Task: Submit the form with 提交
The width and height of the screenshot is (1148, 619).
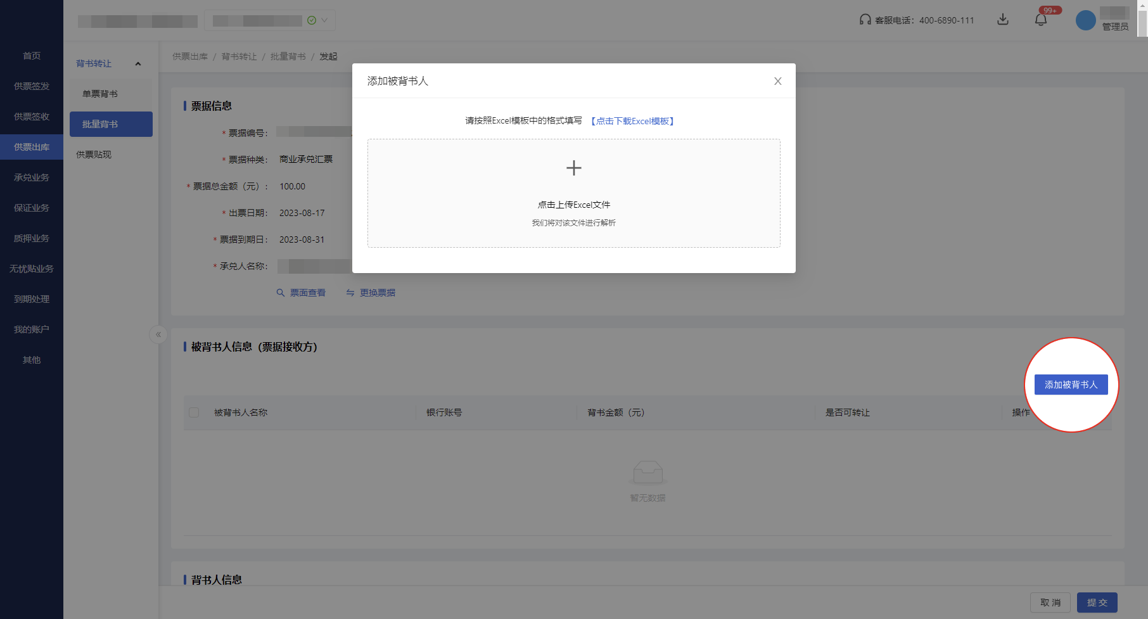Action: tap(1097, 602)
